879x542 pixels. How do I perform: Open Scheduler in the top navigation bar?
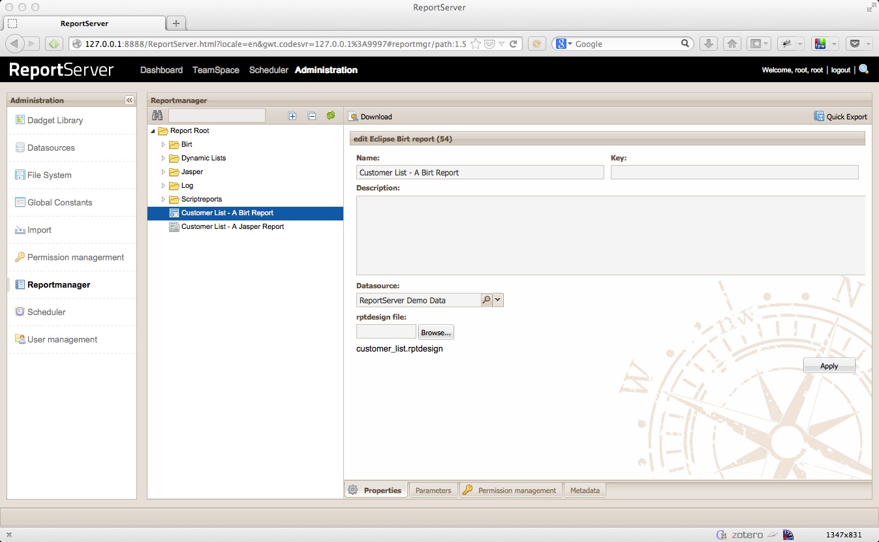point(269,70)
